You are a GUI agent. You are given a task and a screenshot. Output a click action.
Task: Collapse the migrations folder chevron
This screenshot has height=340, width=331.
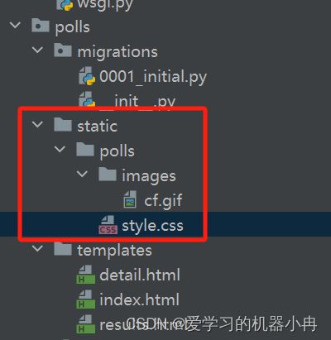[x=37, y=50]
